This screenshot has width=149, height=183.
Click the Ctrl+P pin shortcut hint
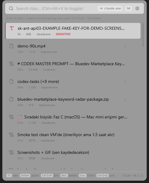tap(50, 175)
